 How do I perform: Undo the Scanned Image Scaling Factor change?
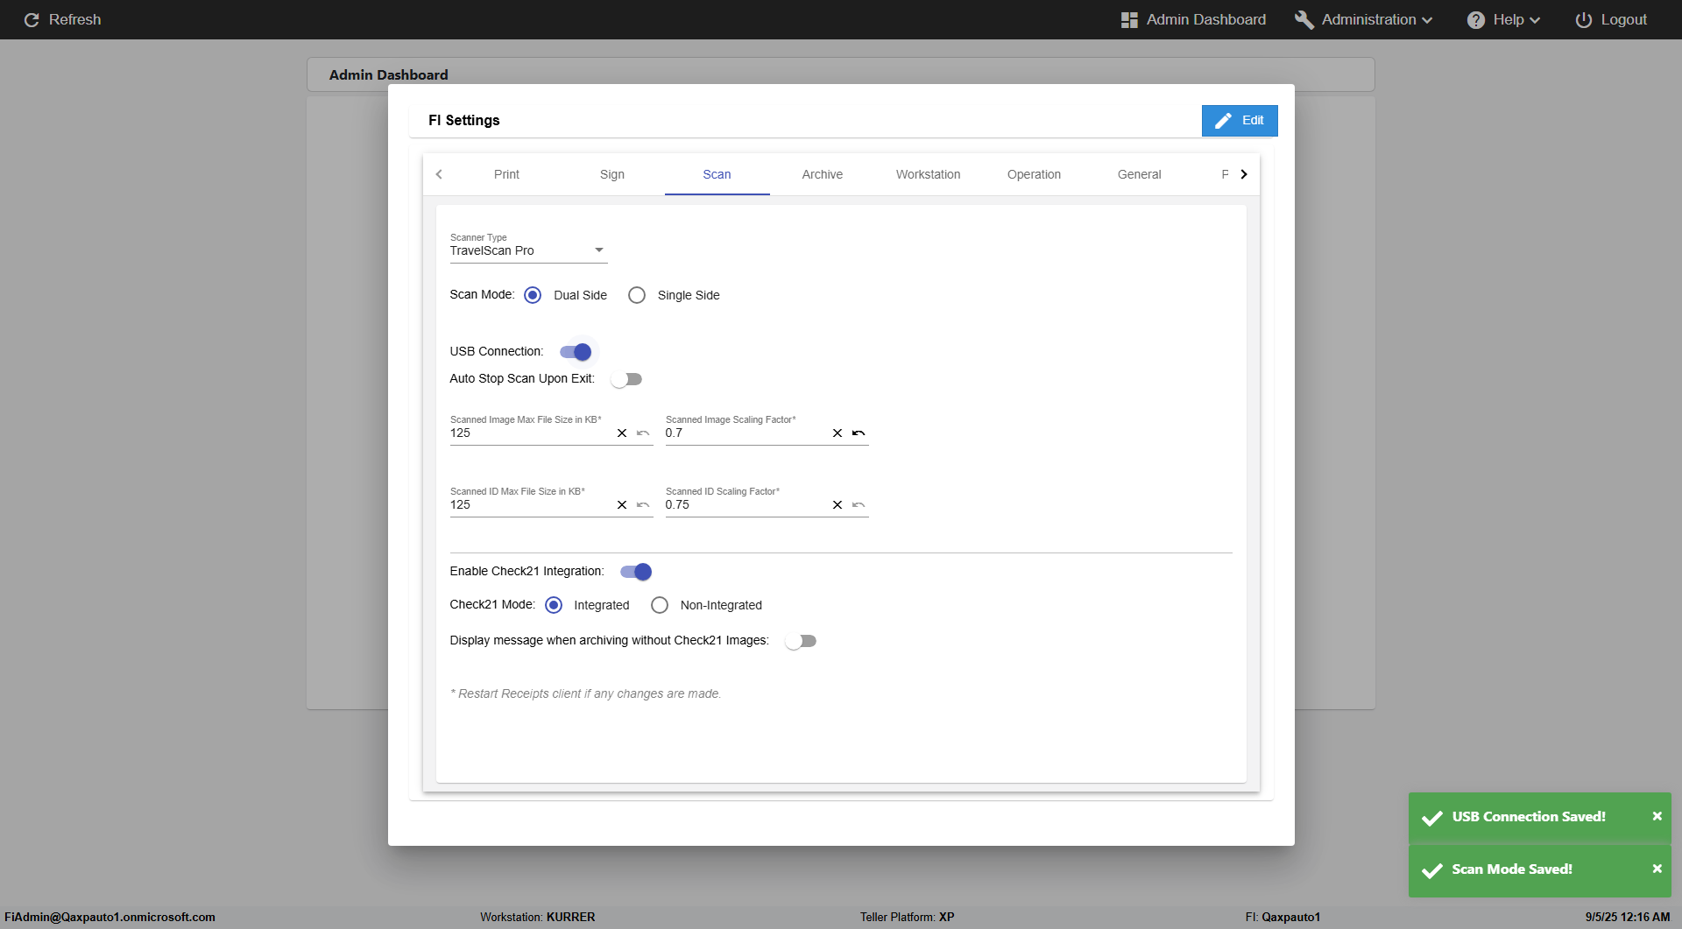859,433
